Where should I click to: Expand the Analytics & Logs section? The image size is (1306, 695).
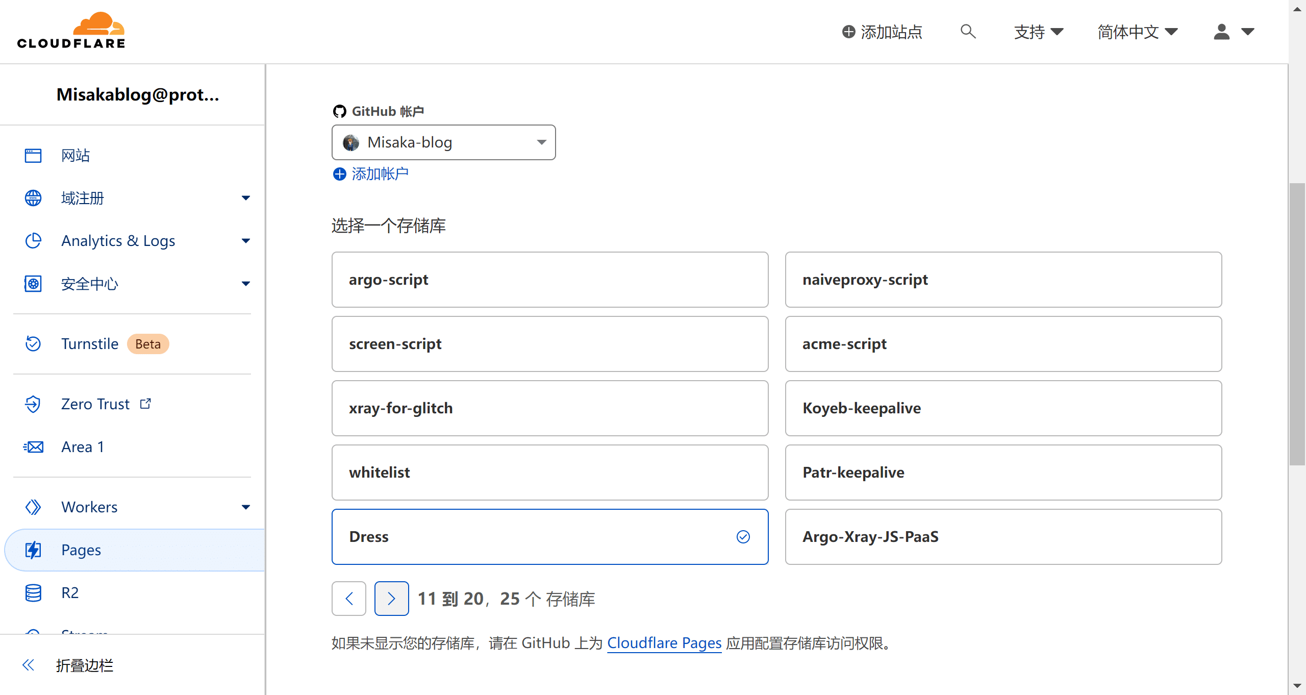click(245, 241)
